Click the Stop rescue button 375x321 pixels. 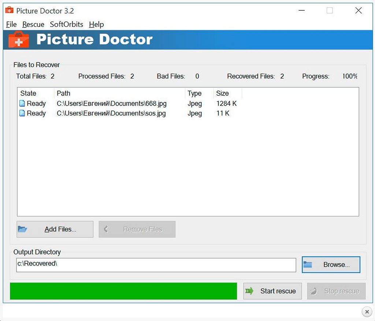pos(336,291)
